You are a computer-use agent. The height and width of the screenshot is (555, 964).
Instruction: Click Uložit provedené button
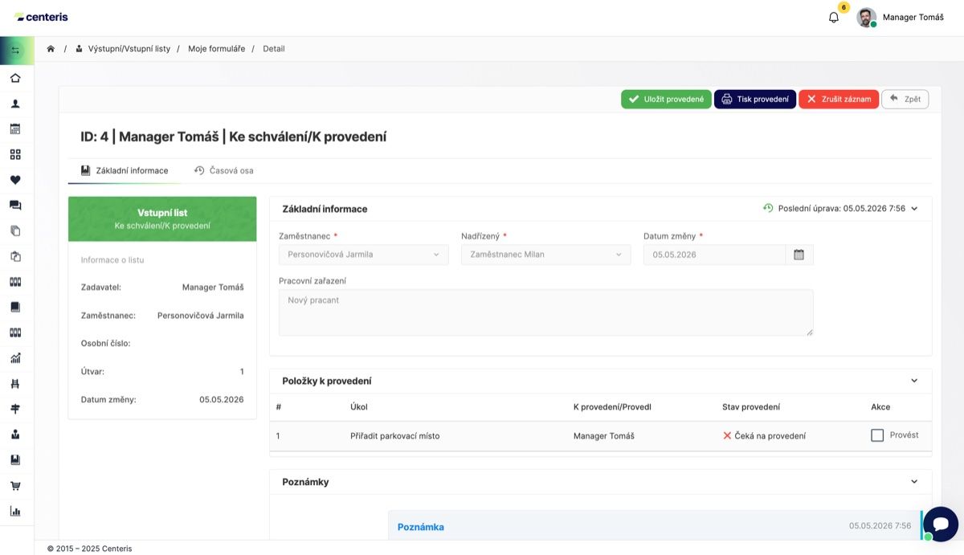pos(666,100)
